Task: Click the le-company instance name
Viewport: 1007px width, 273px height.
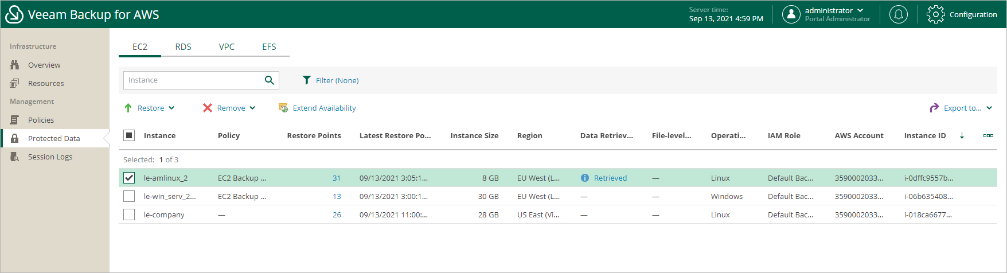Action: click(164, 214)
